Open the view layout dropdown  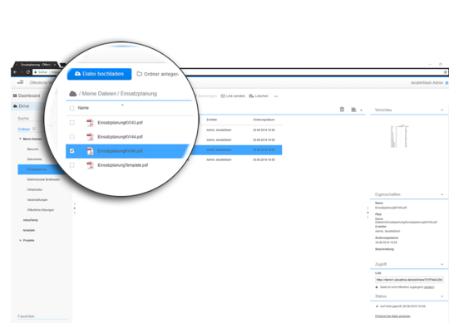[357, 110]
